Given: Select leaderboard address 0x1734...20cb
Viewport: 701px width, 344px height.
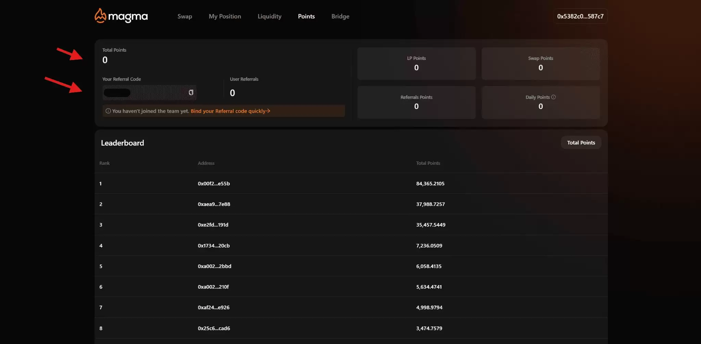Looking at the screenshot, I should [214, 246].
